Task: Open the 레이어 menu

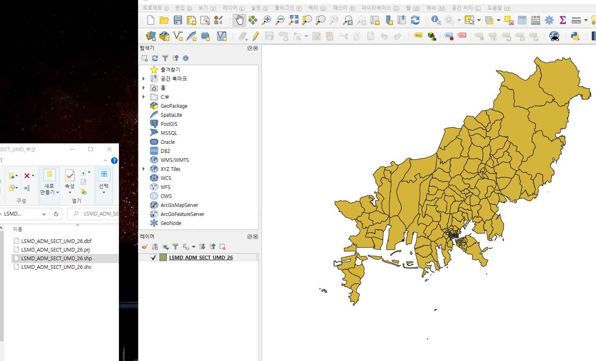Action: [x=233, y=8]
